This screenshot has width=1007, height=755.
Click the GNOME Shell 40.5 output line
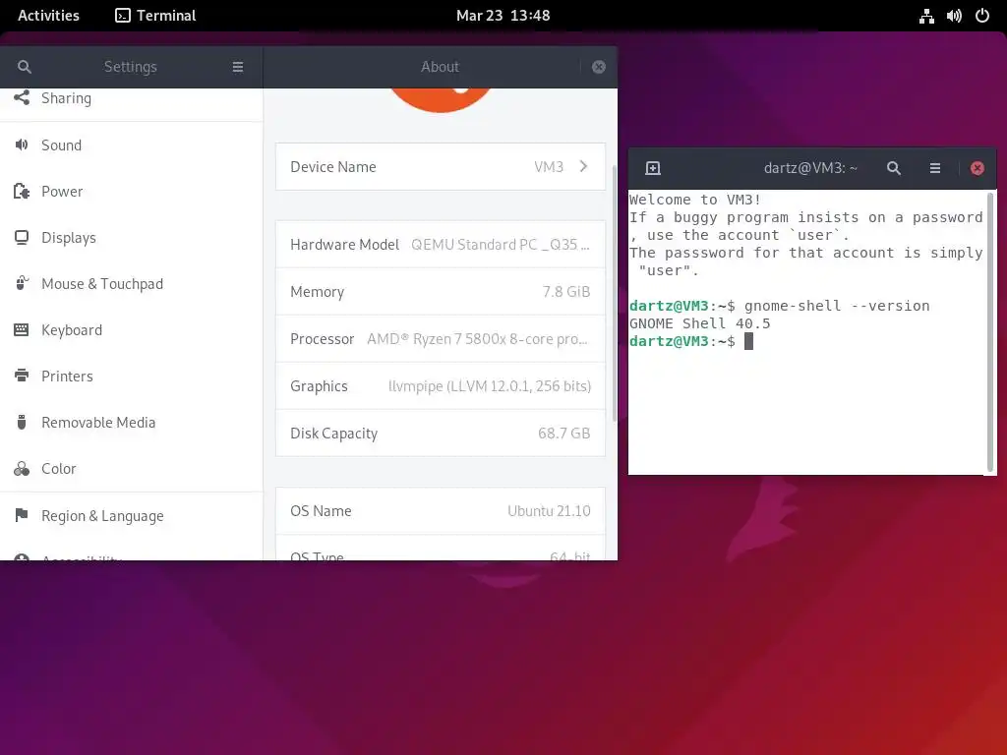click(699, 323)
